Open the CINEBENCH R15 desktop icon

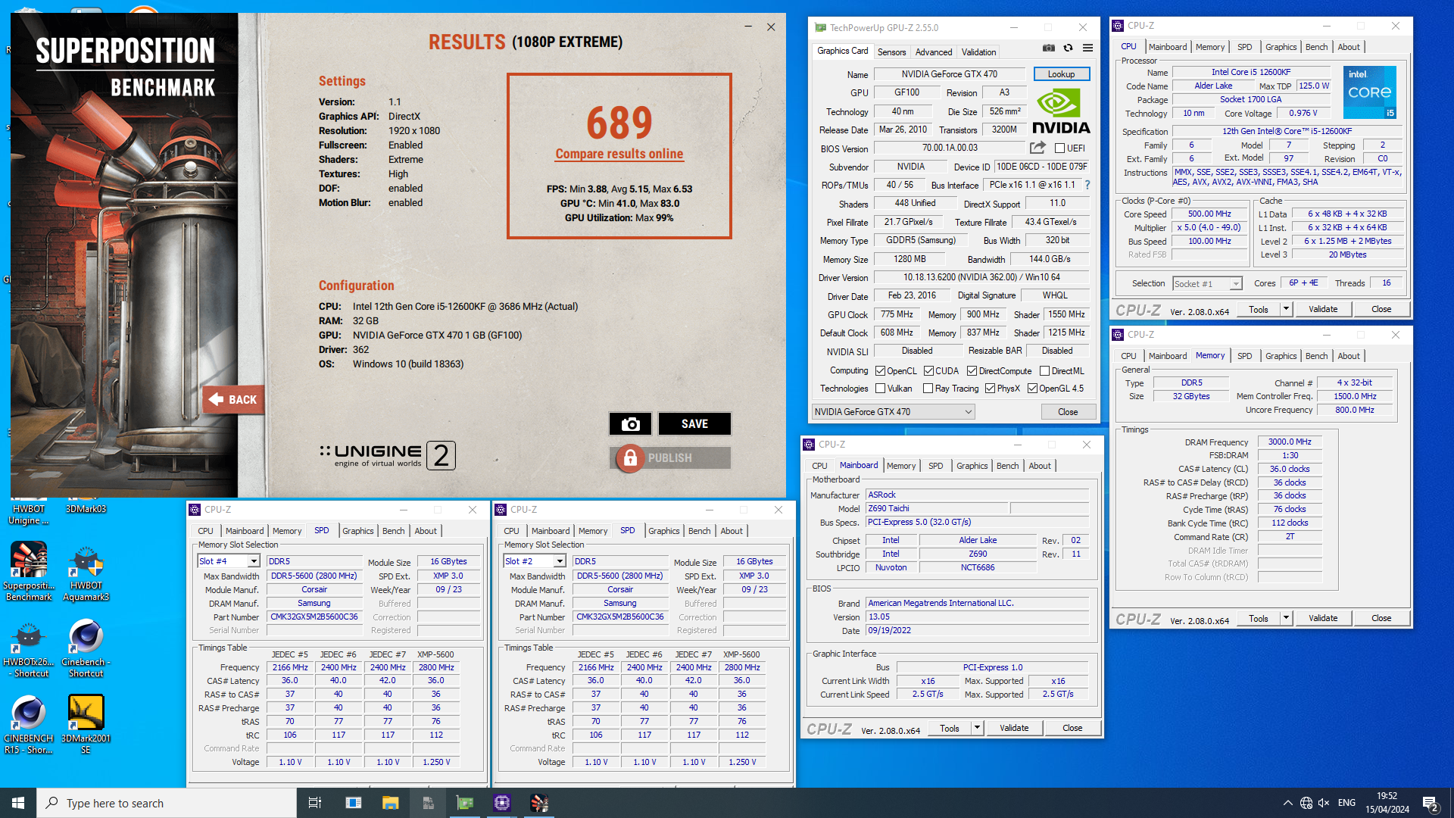[x=29, y=724]
